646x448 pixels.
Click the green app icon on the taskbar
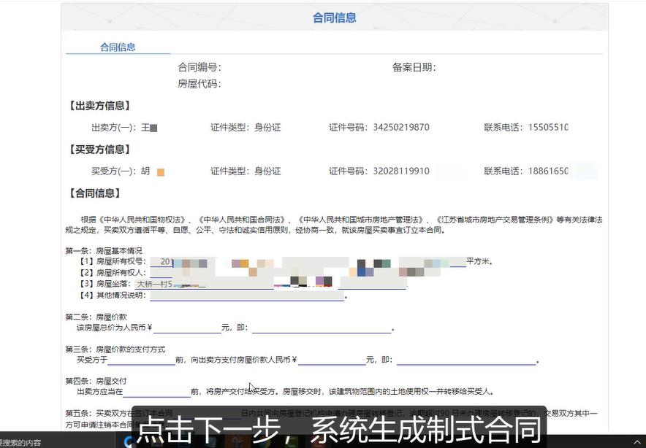tap(292, 441)
